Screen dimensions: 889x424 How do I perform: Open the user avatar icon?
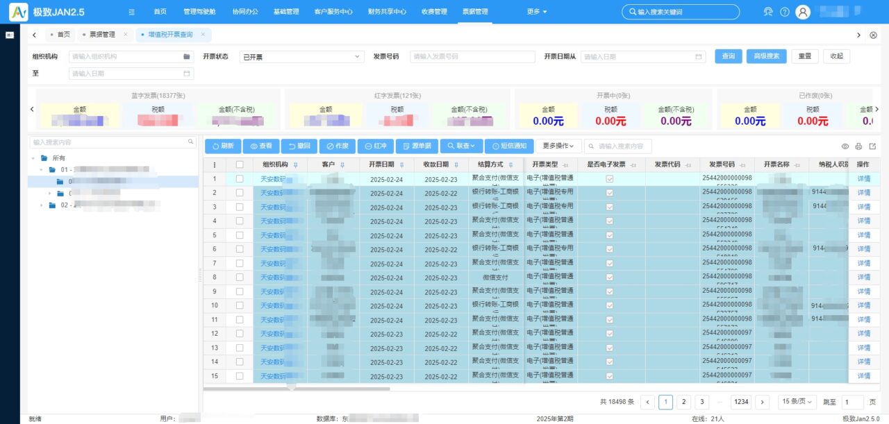(x=803, y=12)
